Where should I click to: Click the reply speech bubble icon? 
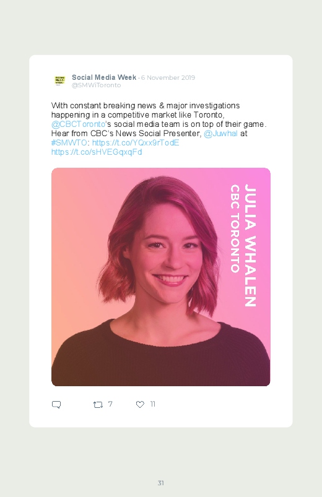[56, 404]
